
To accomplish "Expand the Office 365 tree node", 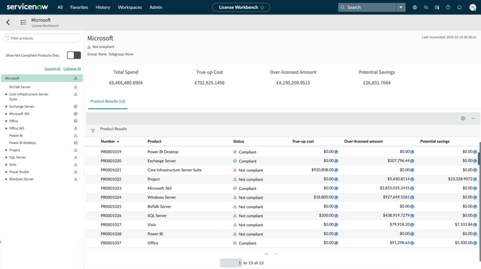I will (x=6, y=128).
